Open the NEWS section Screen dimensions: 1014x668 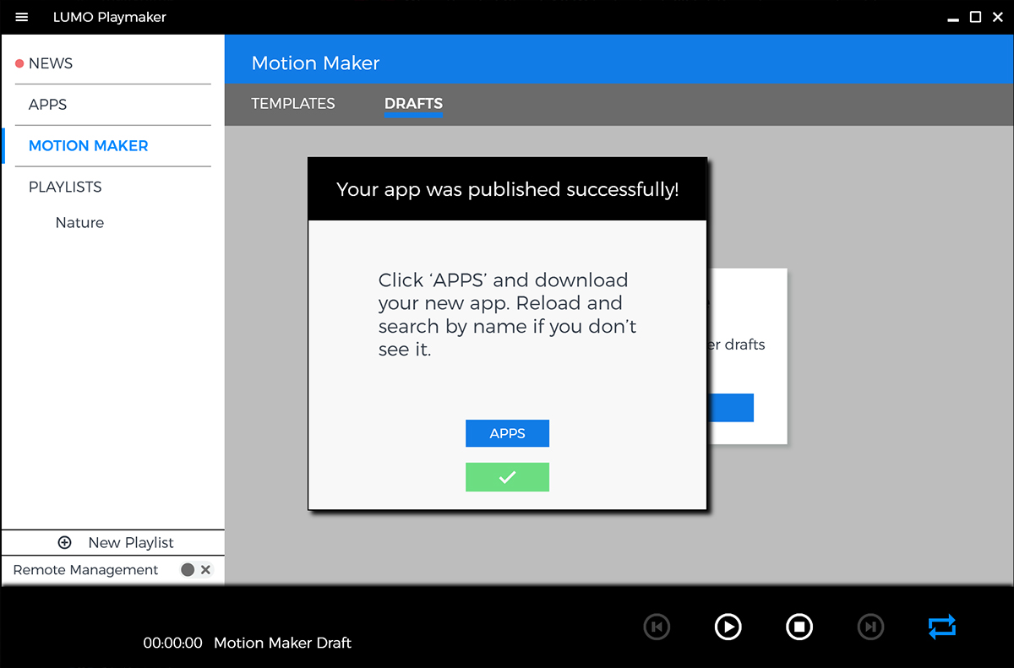[x=51, y=63]
